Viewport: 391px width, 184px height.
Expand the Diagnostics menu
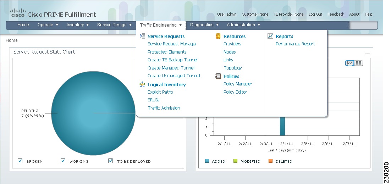[204, 25]
